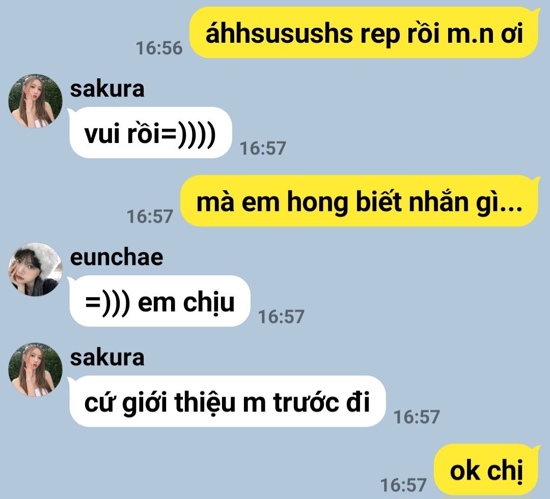
Task: Click the timestamp next to "em chịu" message
Action: tap(281, 316)
